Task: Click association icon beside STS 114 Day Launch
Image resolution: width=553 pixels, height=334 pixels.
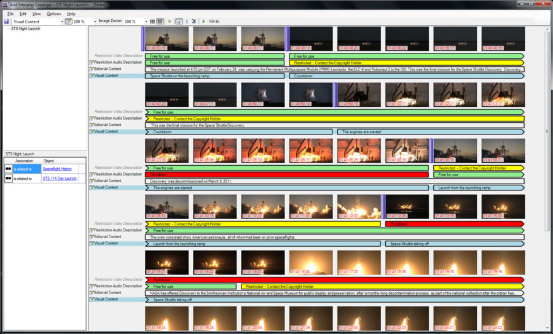Action: (9, 179)
